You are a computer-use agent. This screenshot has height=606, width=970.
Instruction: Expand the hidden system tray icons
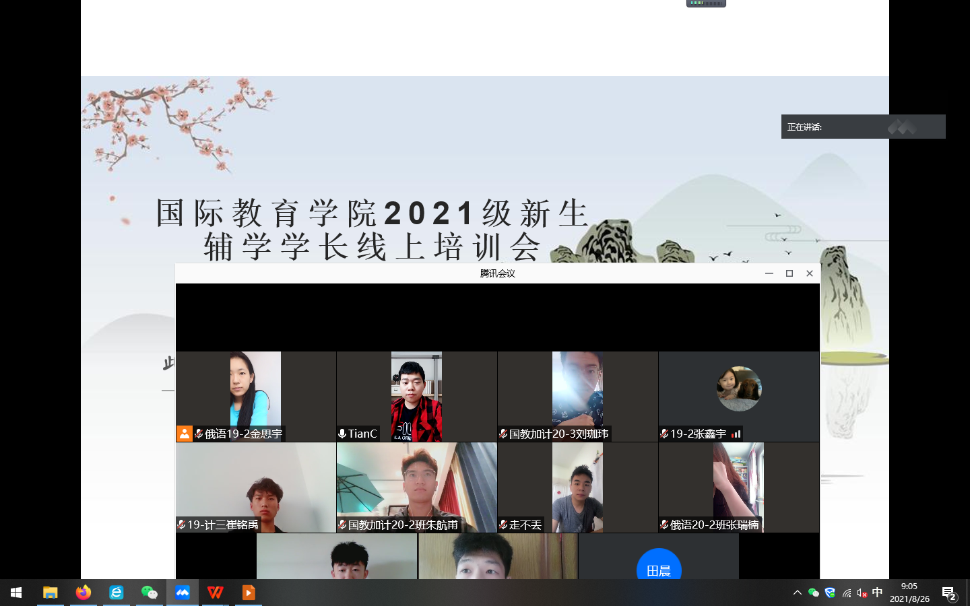[797, 593]
